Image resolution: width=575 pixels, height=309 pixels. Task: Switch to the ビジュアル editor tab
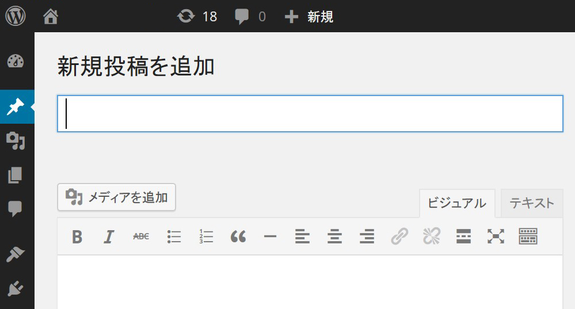pos(456,203)
